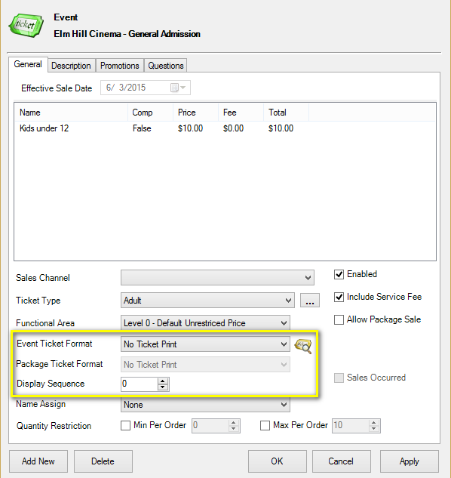The width and height of the screenshot is (451, 478).
Task: Uncheck Include Service Fee
Action: (339, 297)
